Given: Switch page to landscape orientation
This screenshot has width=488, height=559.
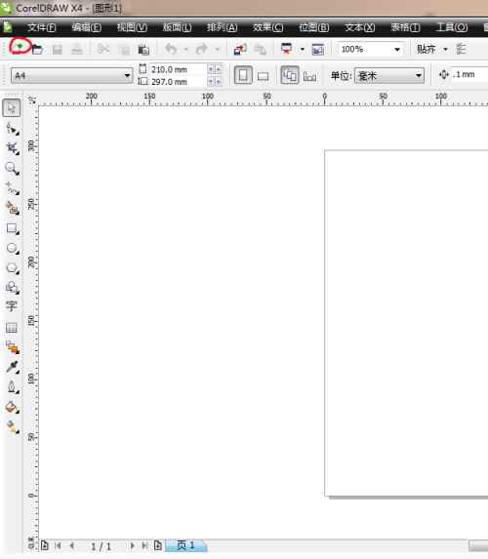Looking at the screenshot, I should (x=264, y=76).
